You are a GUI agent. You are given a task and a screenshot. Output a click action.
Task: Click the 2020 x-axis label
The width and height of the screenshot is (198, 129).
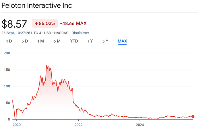(17, 125)
